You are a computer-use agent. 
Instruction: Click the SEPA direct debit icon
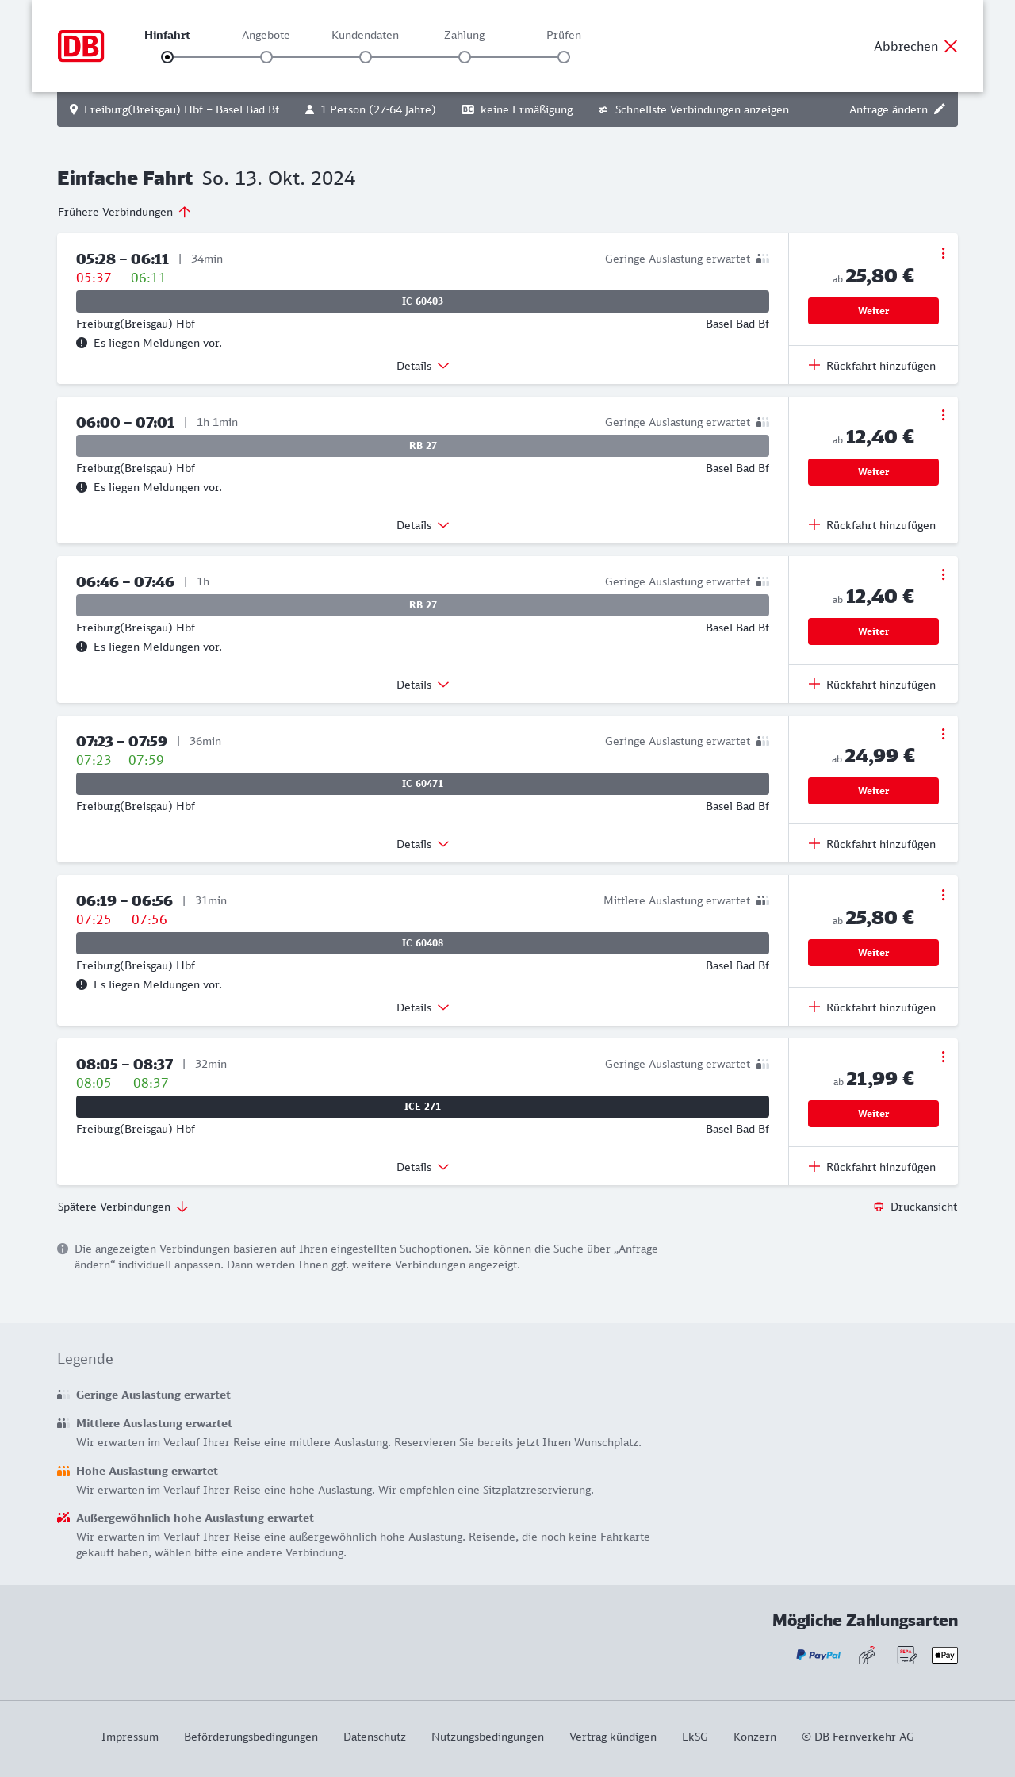tap(906, 1655)
